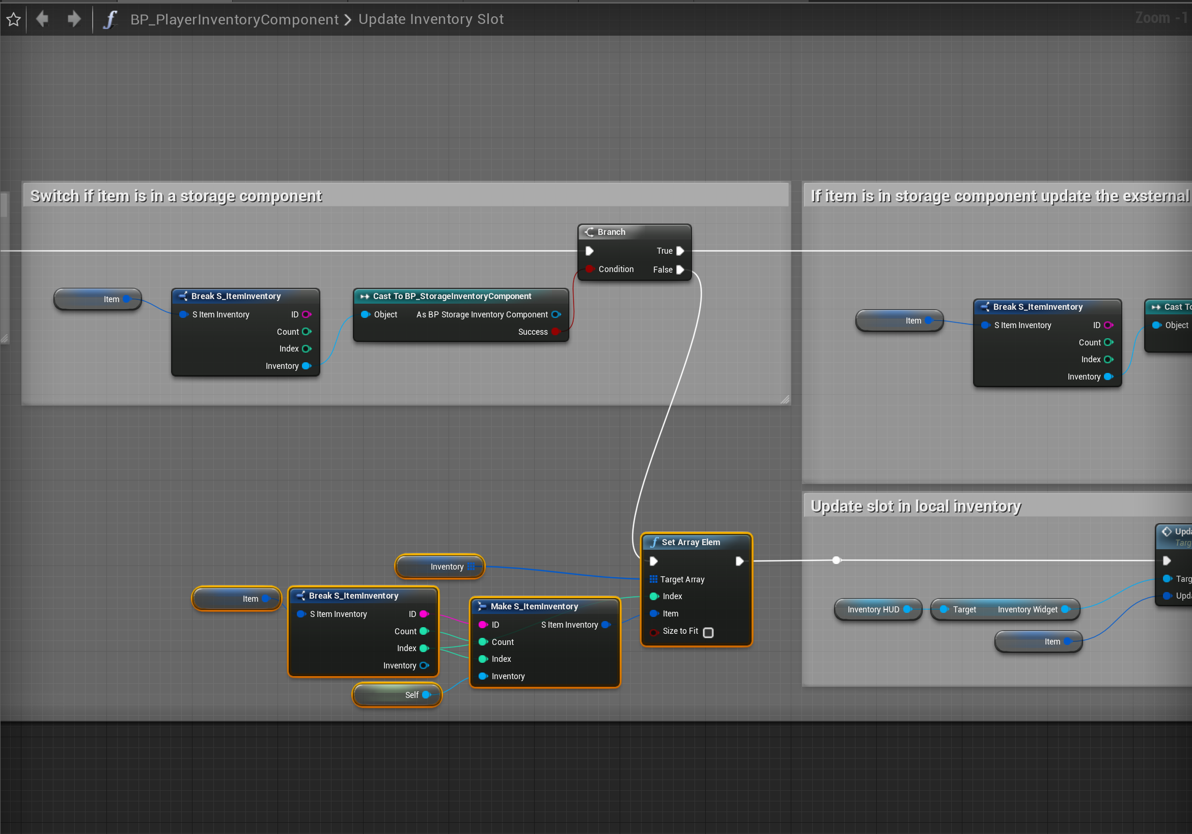Click the Update Inventory Slot breadcrumb
Image resolution: width=1192 pixels, height=834 pixels.
(431, 20)
